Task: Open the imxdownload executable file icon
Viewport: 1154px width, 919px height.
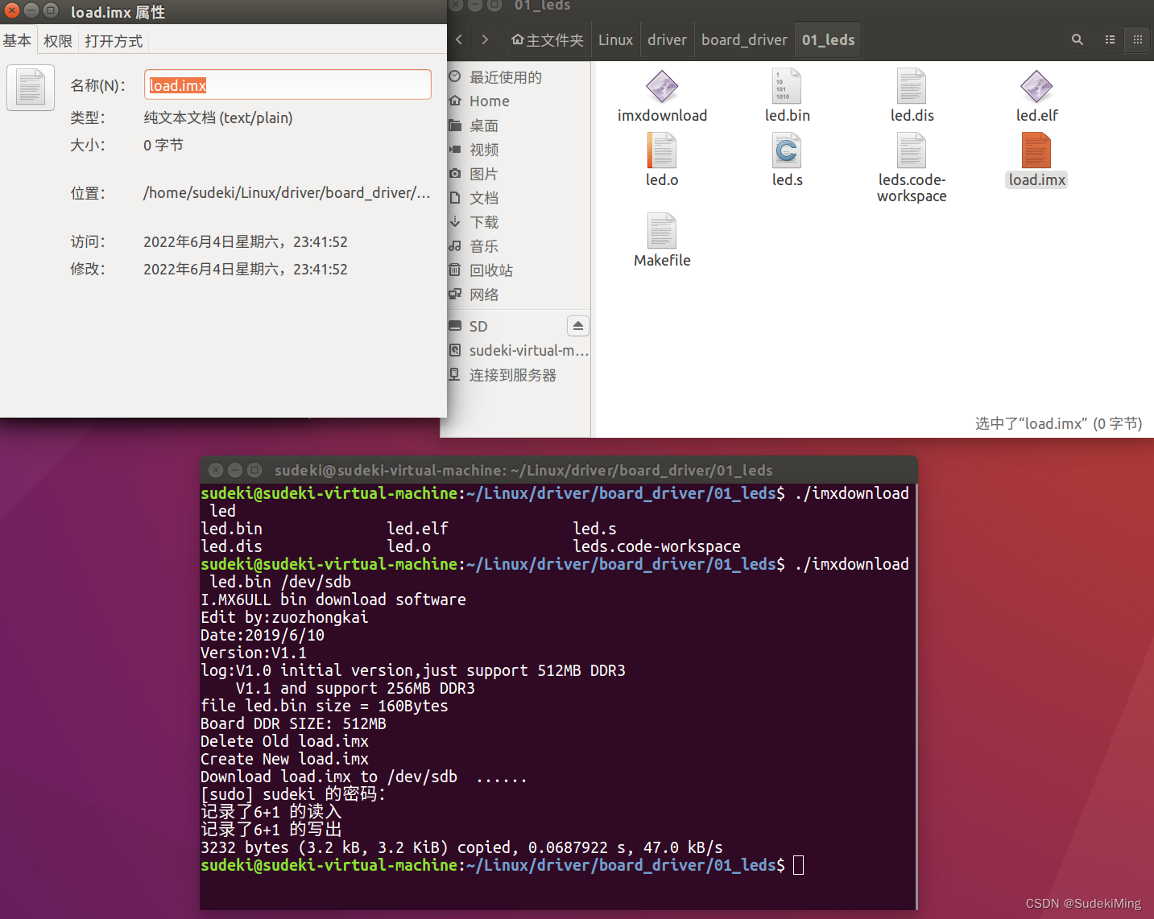Action: 662,87
